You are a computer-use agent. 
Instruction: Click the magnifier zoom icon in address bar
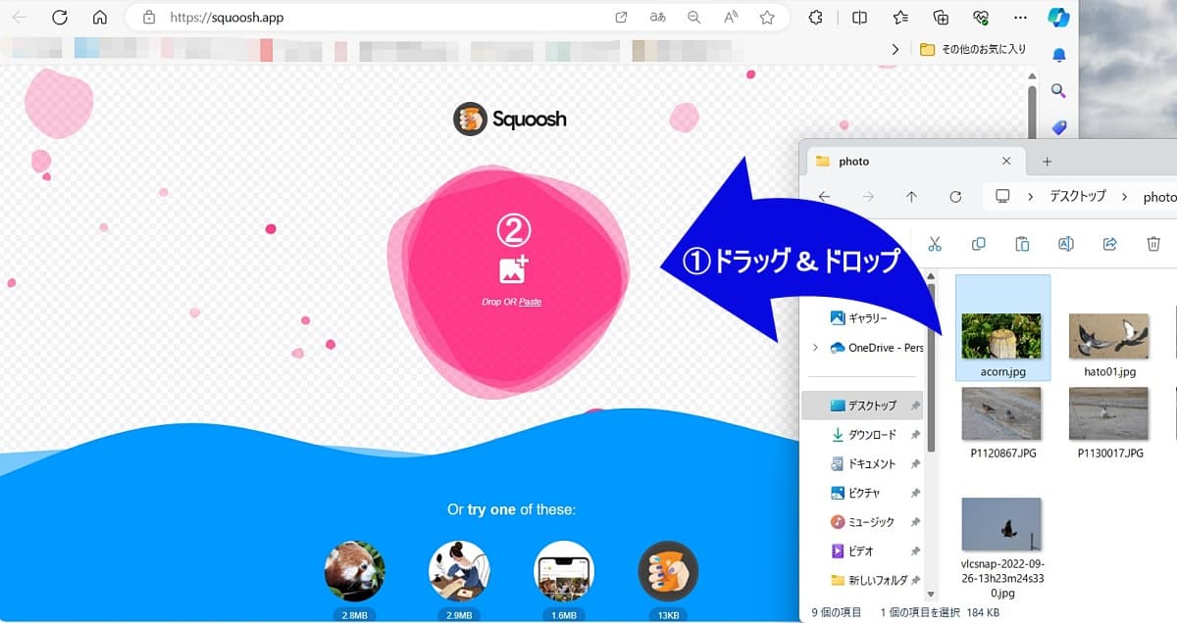coord(691,17)
